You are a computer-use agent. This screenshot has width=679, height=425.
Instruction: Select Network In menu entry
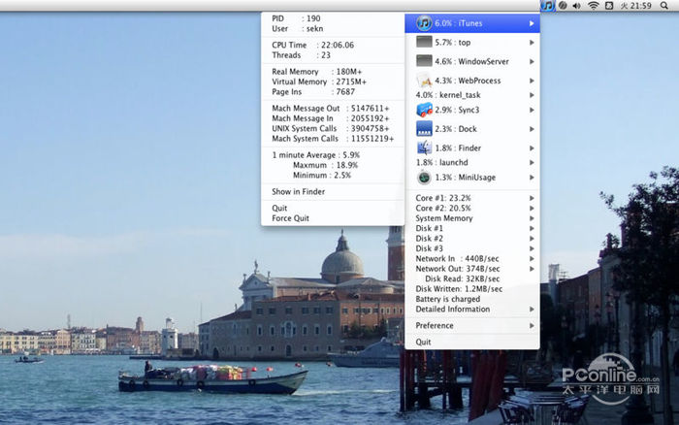[x=457, y=259]
